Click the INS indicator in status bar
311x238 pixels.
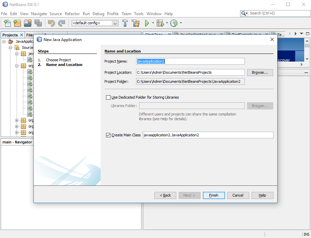pyautogui.click(x=306, y=234)
